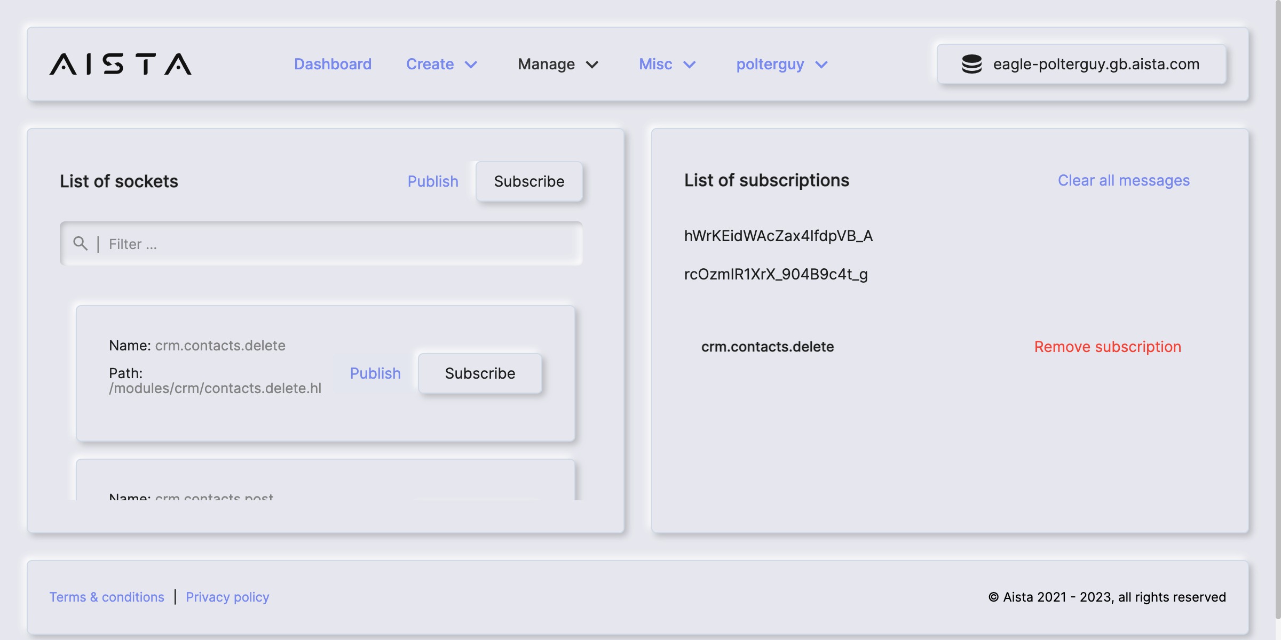Open the polterguy user menu

781,64
